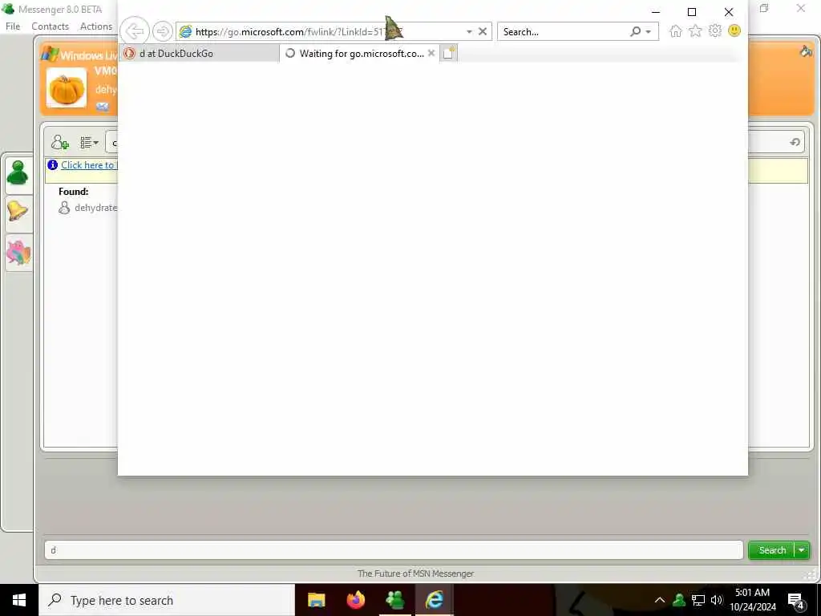The height and width of the screenshot is (616, 821).
Task: Close the 'Waiting for go.microsoft.co...' tab
Action: 431,53
